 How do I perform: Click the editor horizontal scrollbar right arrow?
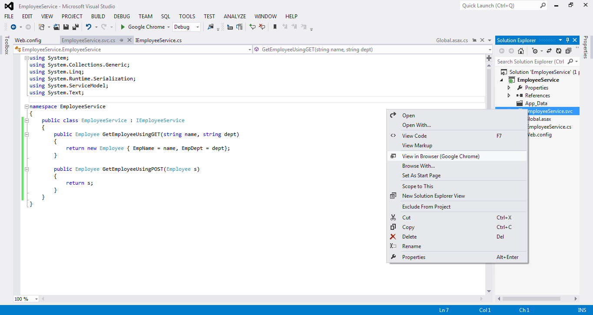(480, 299)
